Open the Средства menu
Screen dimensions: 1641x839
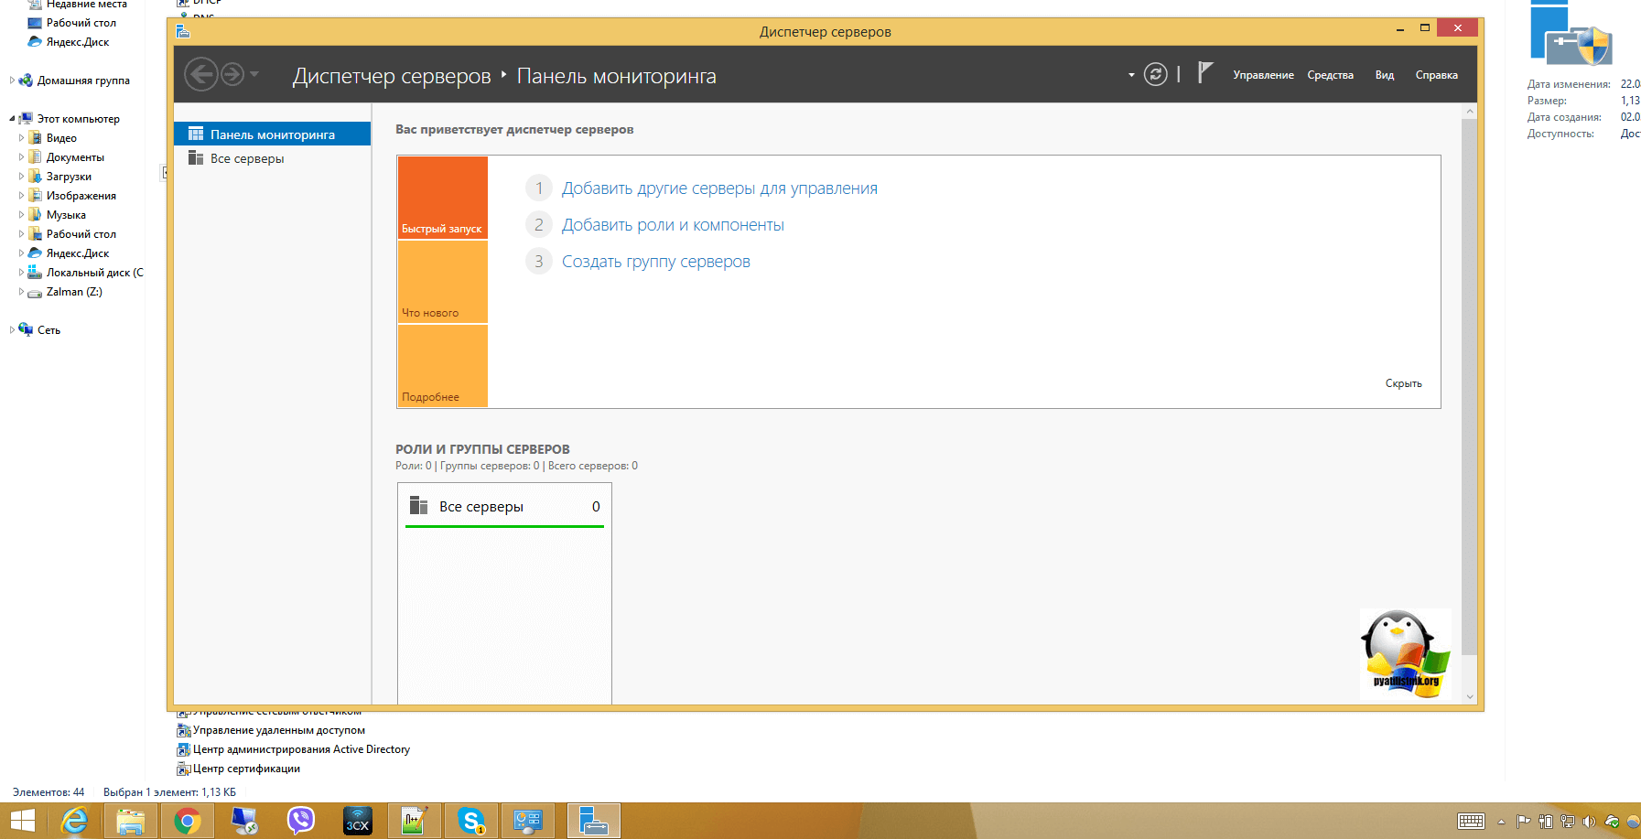pyautogui.click(x=1330, y=75)
